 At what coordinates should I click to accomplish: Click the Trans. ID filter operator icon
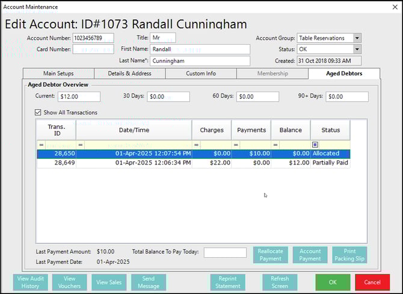[x=42, y=145]
